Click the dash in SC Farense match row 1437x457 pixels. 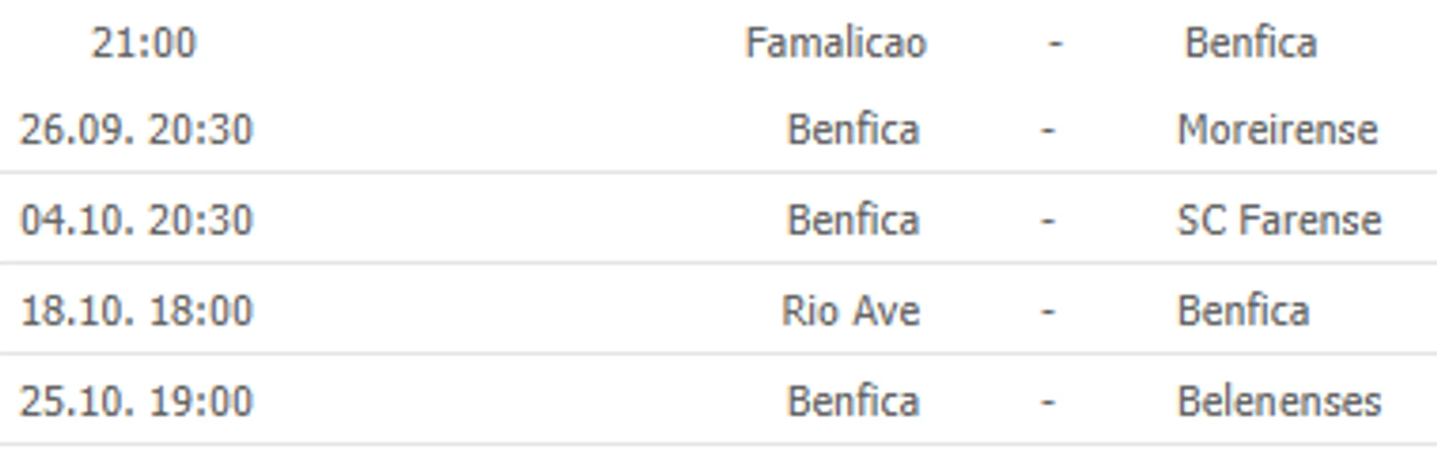point(1048,220)
